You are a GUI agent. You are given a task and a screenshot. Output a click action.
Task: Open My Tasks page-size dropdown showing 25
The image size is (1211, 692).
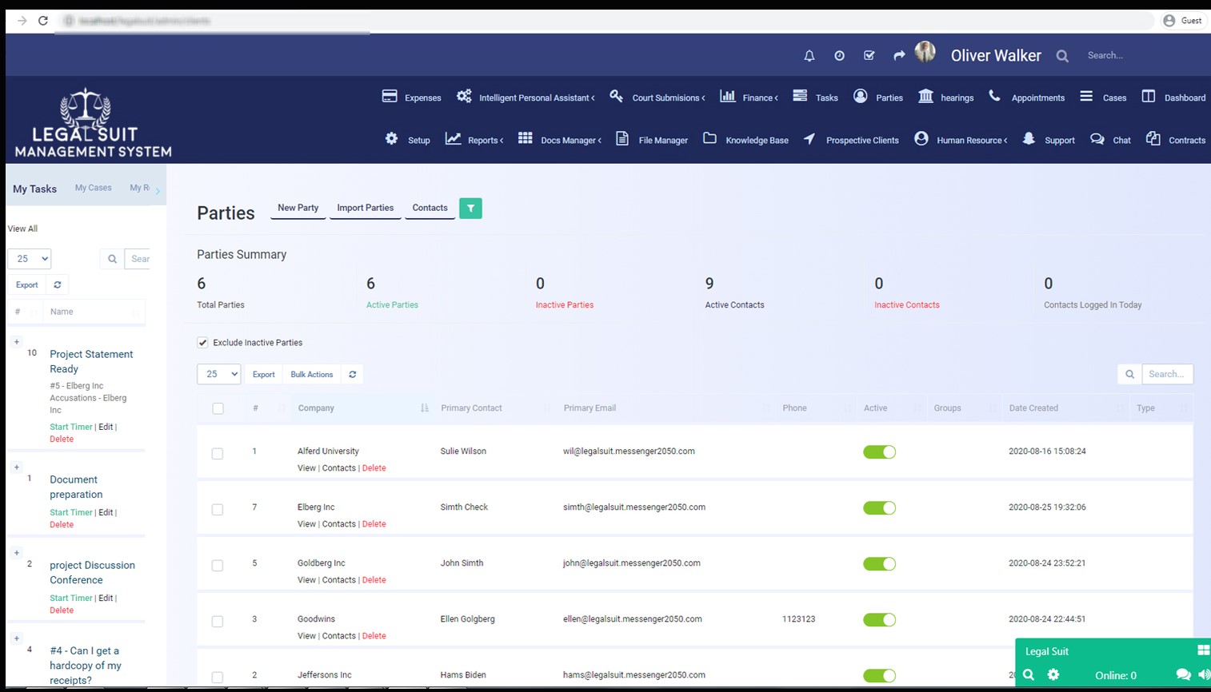click(x=30, y=259)
